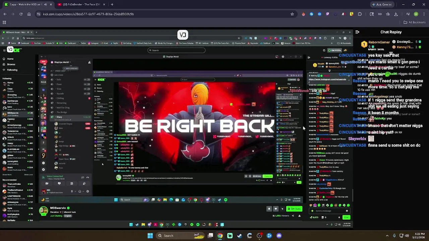Click the Chat Replay heading

[391, 32]
